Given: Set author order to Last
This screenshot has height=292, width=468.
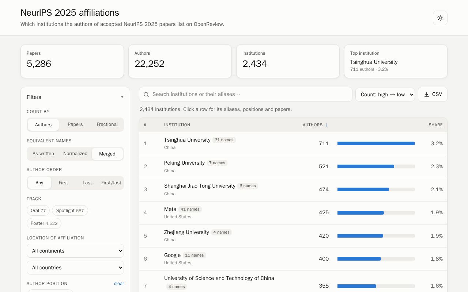Looking at the screenshot, I should (87, 183).
